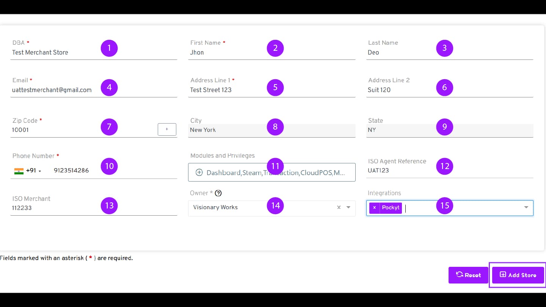Click the Owner help question mark icon
This screenshot has height=307, width=546.
tap(218, 193)
